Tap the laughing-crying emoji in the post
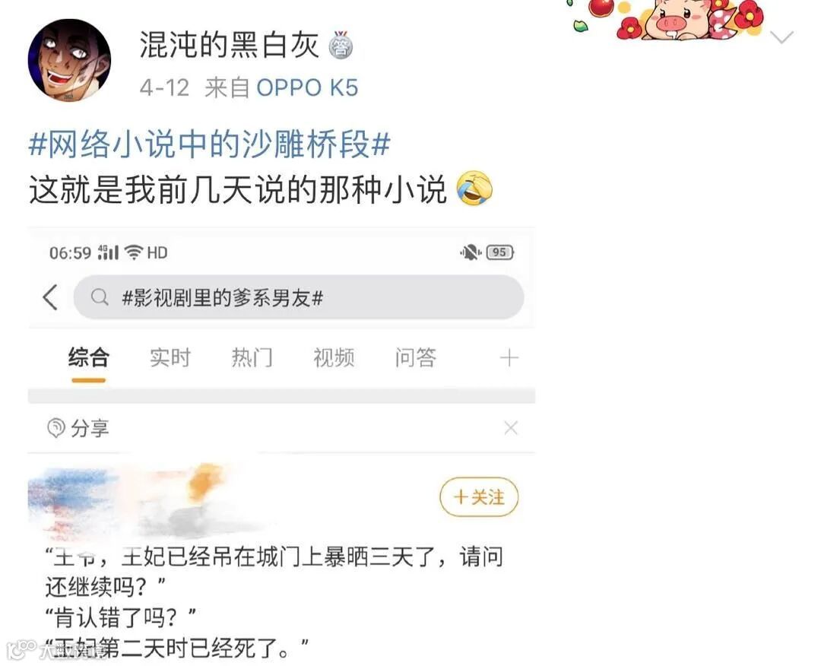This screenshot has width=821, height=666. (474, 188)
